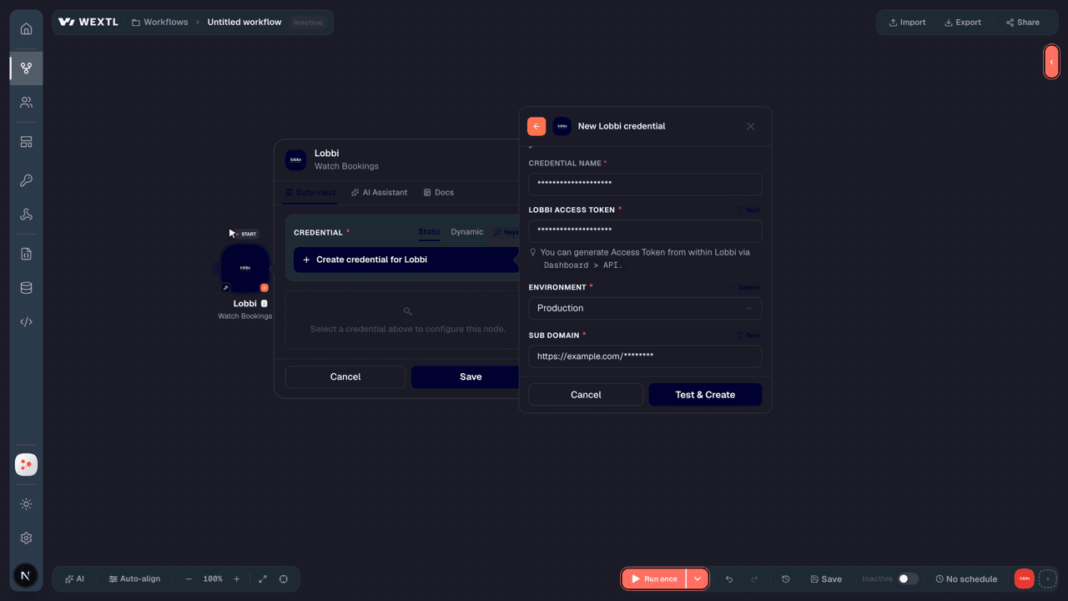Center the canvas with the target icon

point(284,578)
